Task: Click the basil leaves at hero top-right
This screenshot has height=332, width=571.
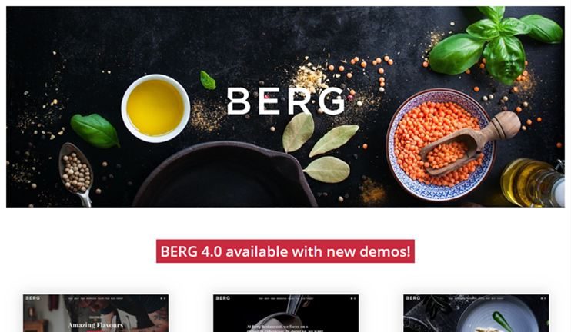Action: coord(496,45)
